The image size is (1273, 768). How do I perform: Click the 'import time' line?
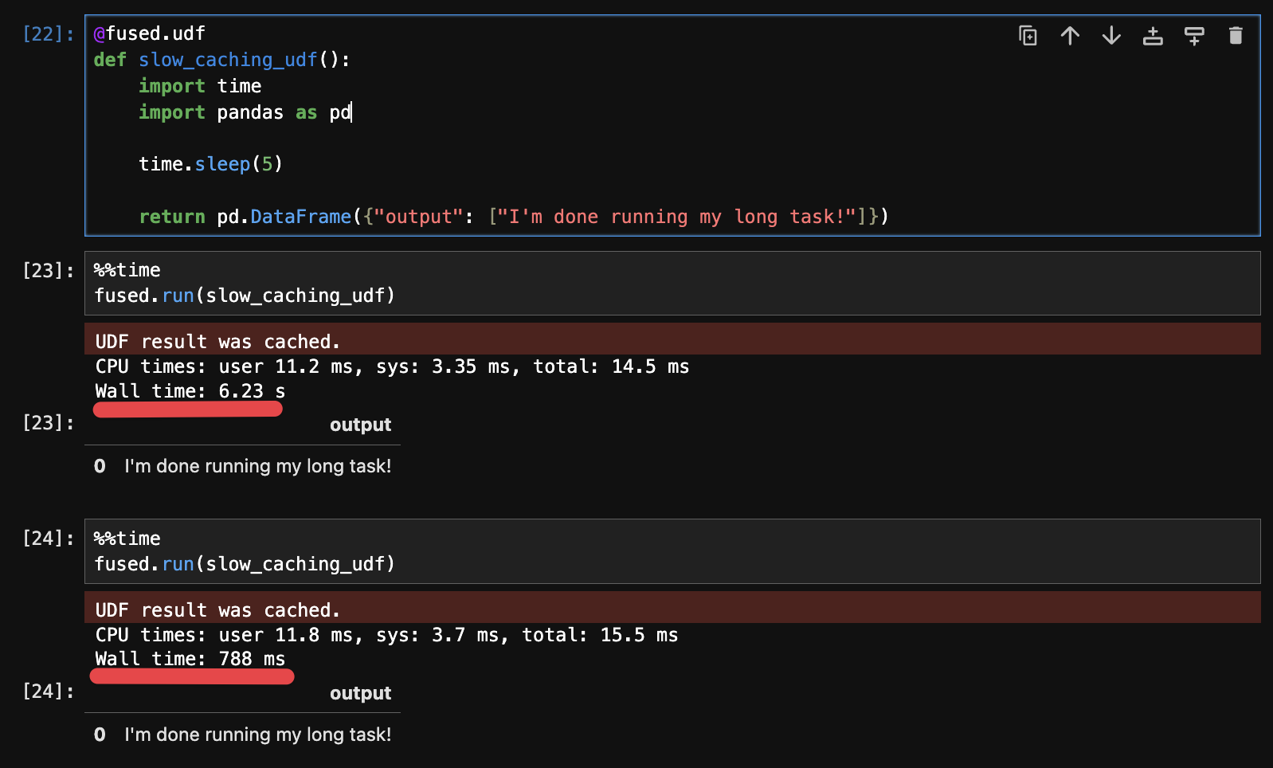[200, 86]
